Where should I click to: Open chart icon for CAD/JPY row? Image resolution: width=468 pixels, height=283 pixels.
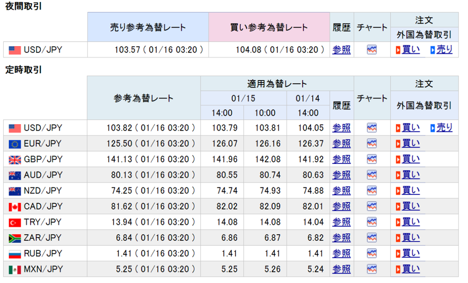pyautogui.click(x=372, y=207)
